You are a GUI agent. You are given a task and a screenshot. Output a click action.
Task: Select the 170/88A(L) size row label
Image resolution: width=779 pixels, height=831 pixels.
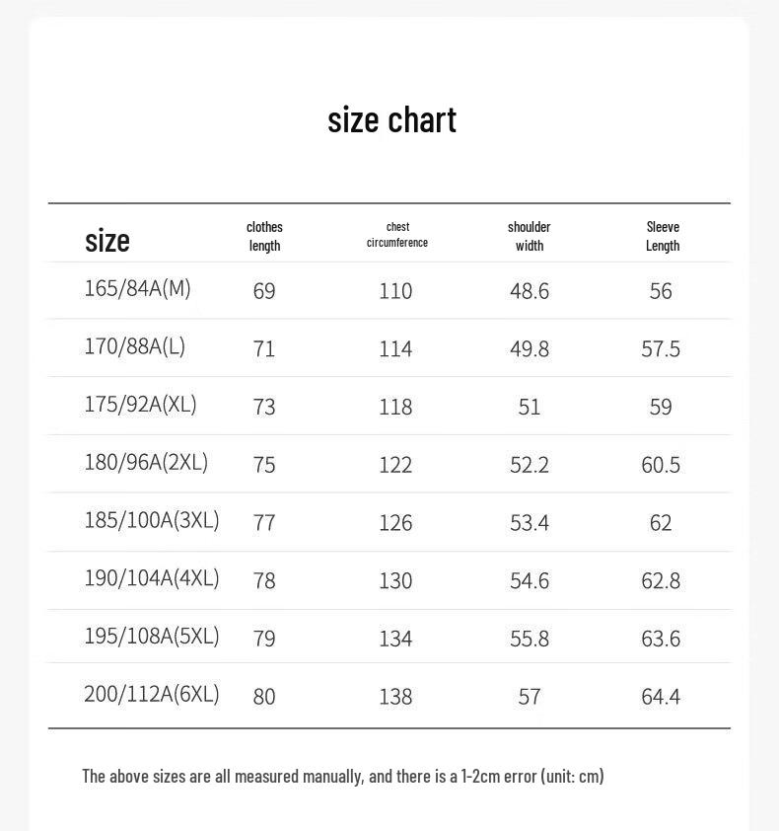(x=135, y=346)
